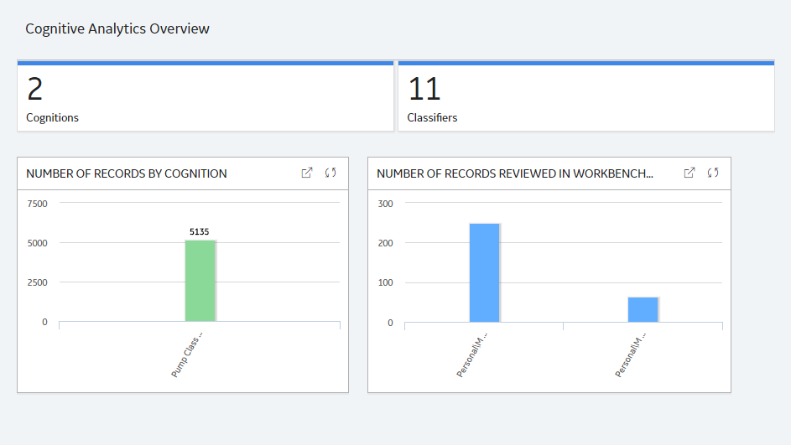
Task: Open Records Reviewed in Workbench chart externally
Action: 690,173
